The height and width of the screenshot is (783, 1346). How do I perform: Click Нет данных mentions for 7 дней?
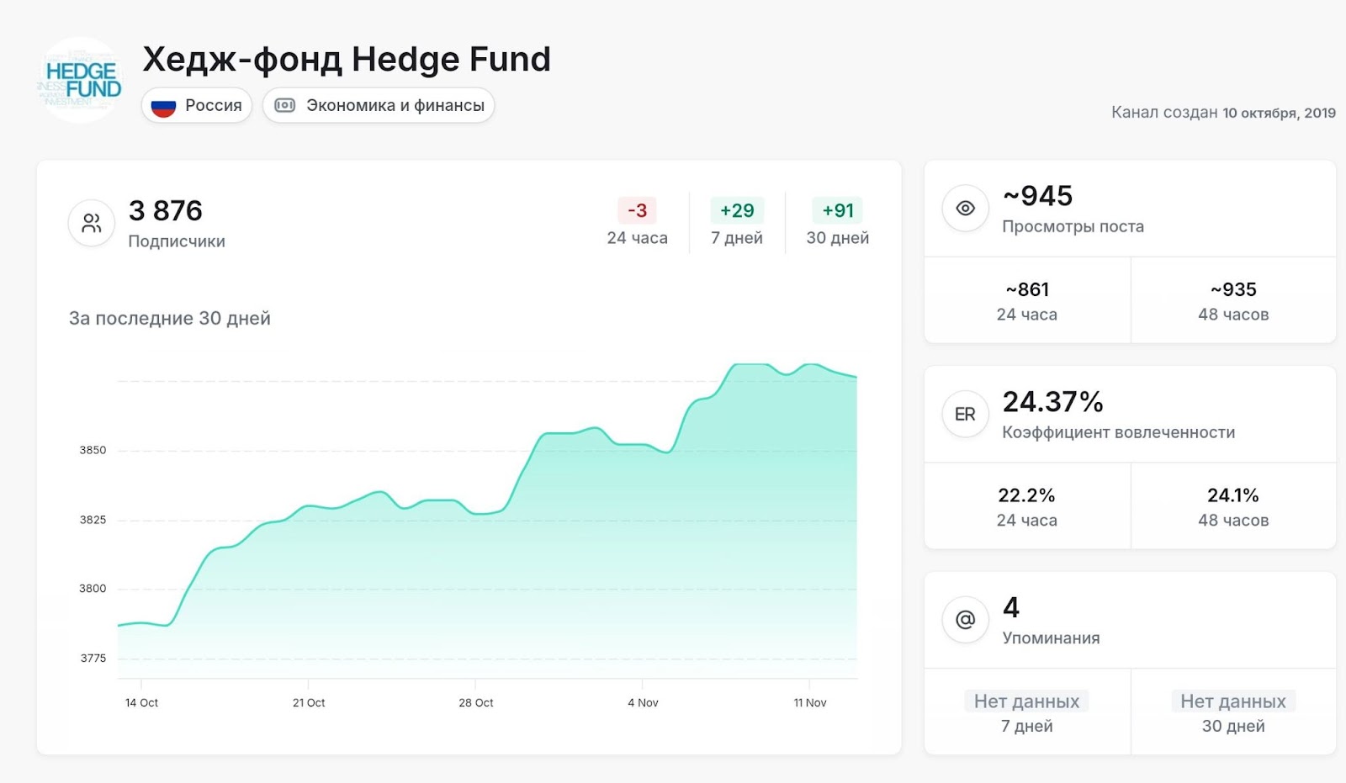click(1027, 712)
